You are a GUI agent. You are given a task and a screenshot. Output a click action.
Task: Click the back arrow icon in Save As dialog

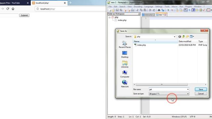pyautogui.click(x=180, y=37)
